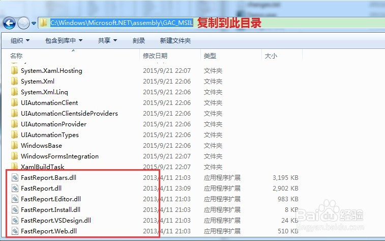Select the FastReport.dll file name

(41, 188)
